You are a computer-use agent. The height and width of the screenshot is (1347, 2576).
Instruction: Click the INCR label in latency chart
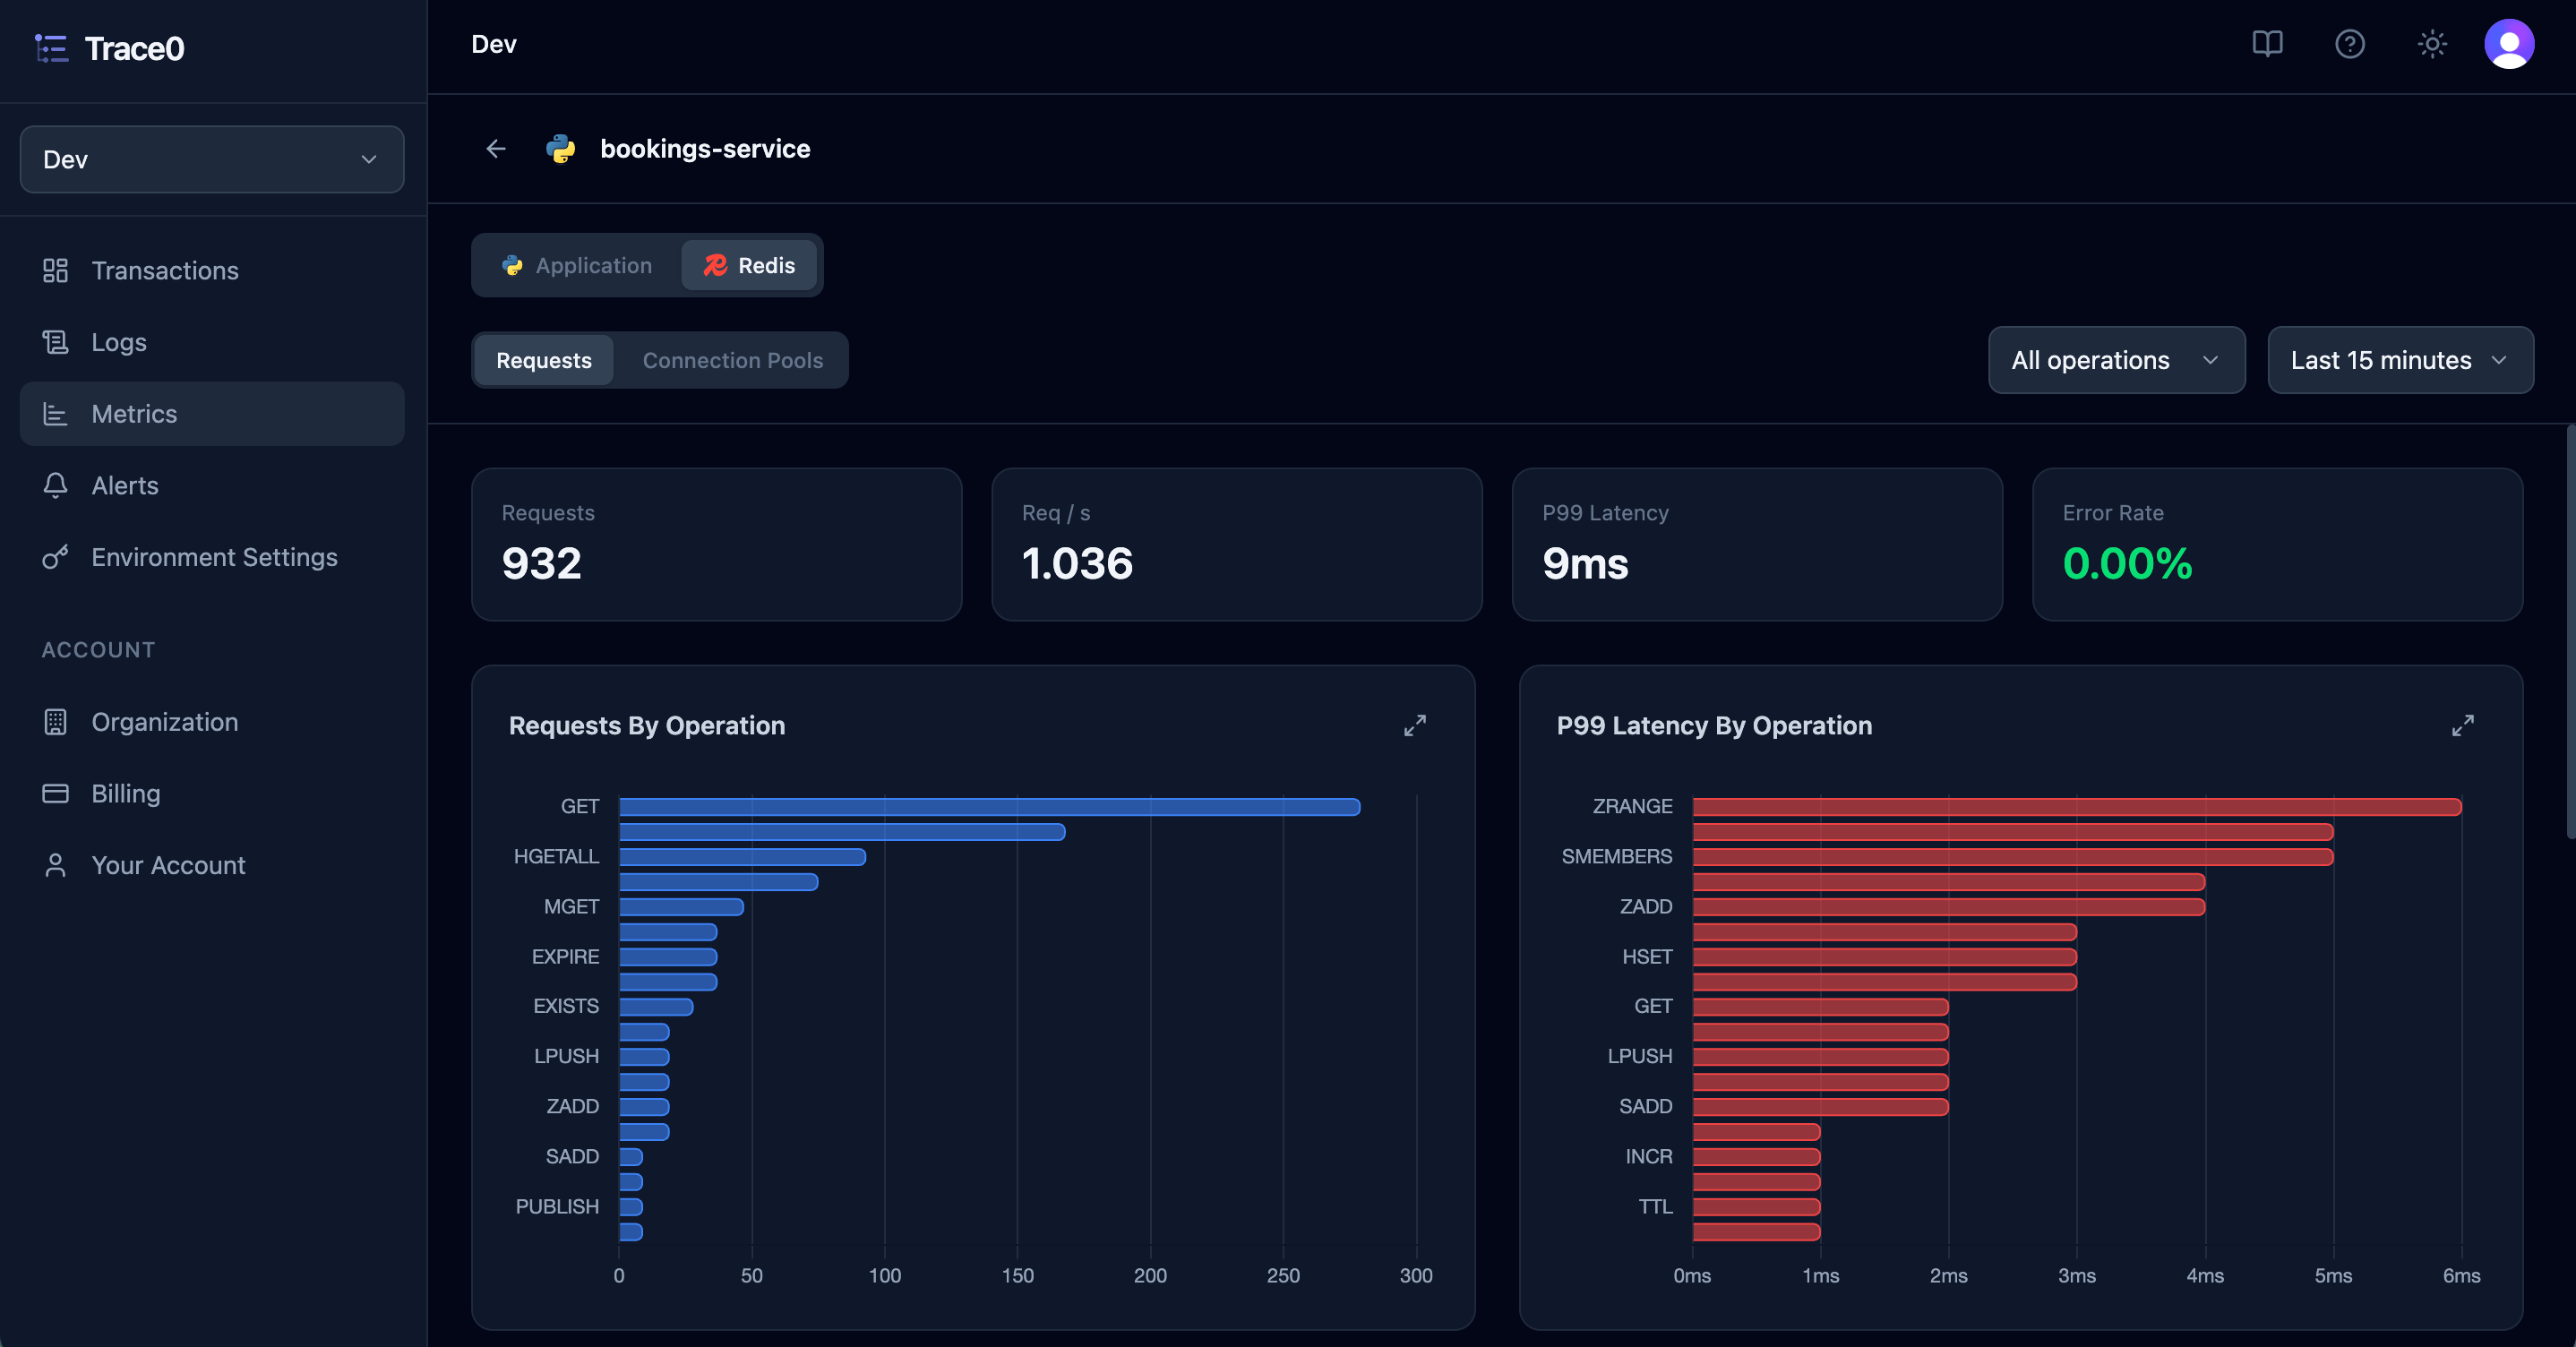[1648, 1157]
